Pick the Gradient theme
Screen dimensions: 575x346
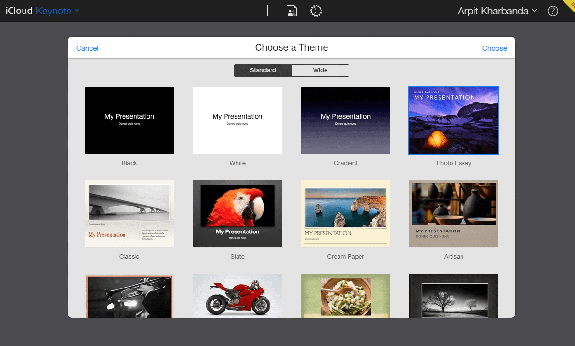click(345, 120)
